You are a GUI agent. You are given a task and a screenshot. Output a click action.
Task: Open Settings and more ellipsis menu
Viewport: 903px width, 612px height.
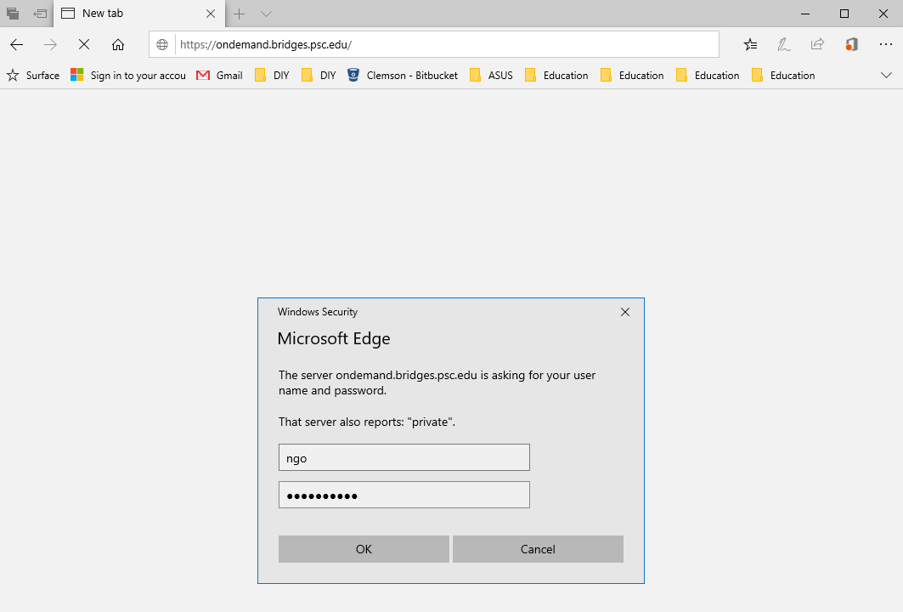[886, 45]
